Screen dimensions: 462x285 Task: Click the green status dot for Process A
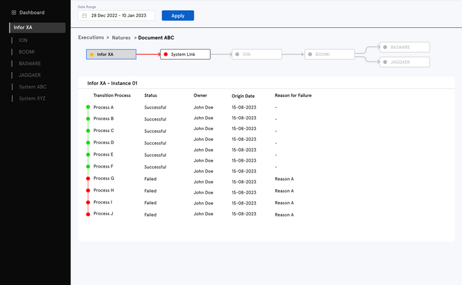point(88,107)
